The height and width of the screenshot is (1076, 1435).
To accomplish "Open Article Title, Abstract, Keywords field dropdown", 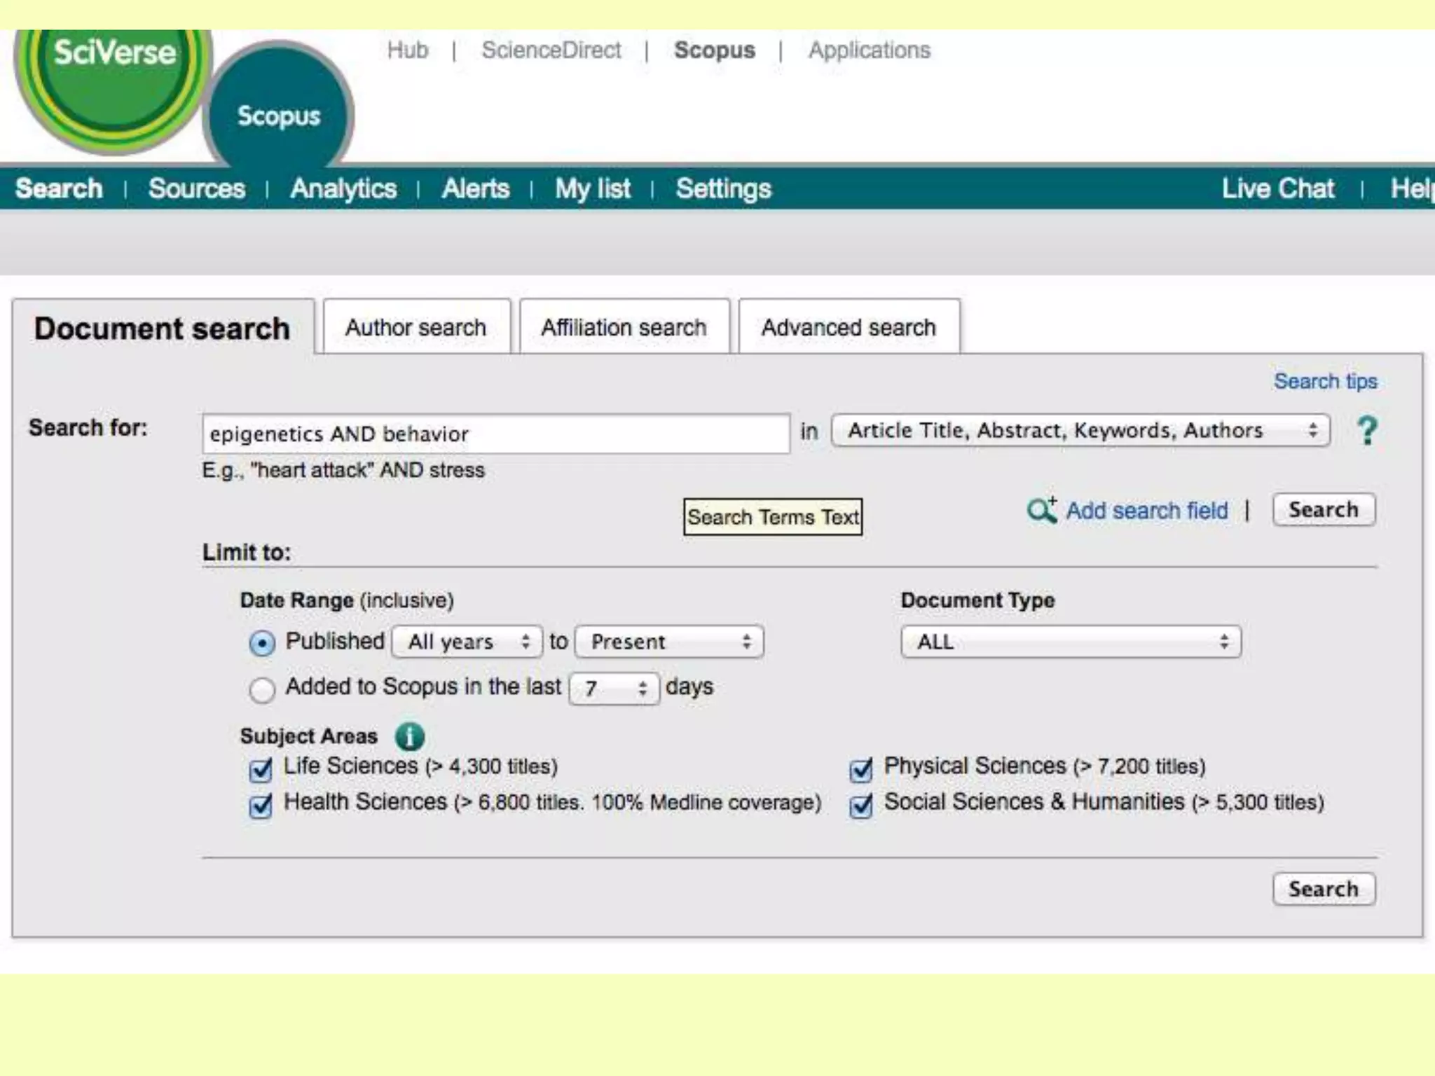I will click(x=1080, y=430).
